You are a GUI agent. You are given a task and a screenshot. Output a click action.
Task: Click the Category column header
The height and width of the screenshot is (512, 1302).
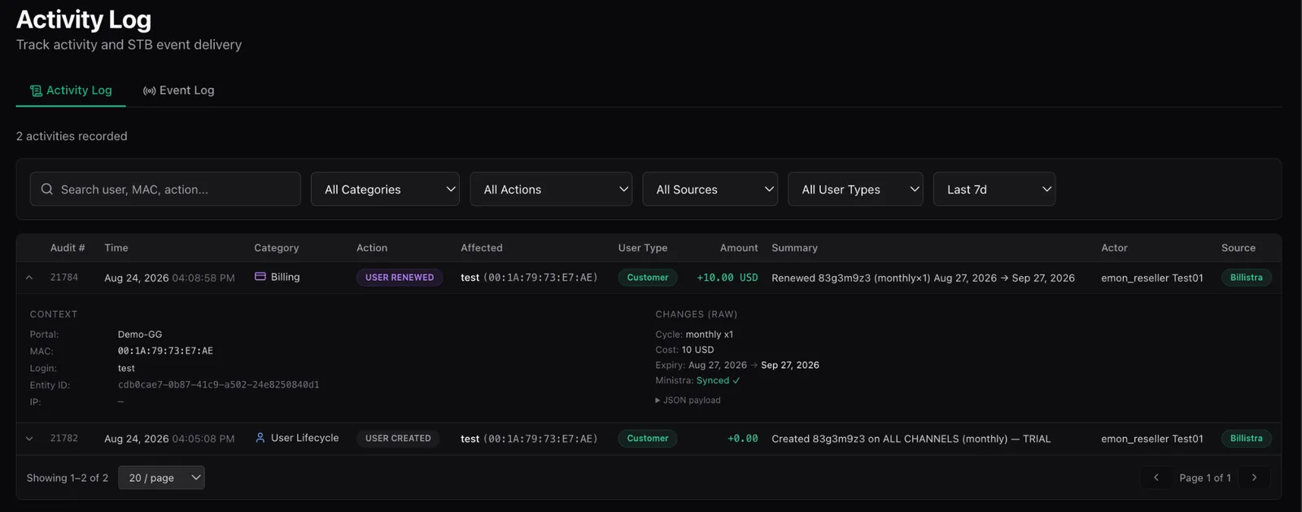coord(277,247)
